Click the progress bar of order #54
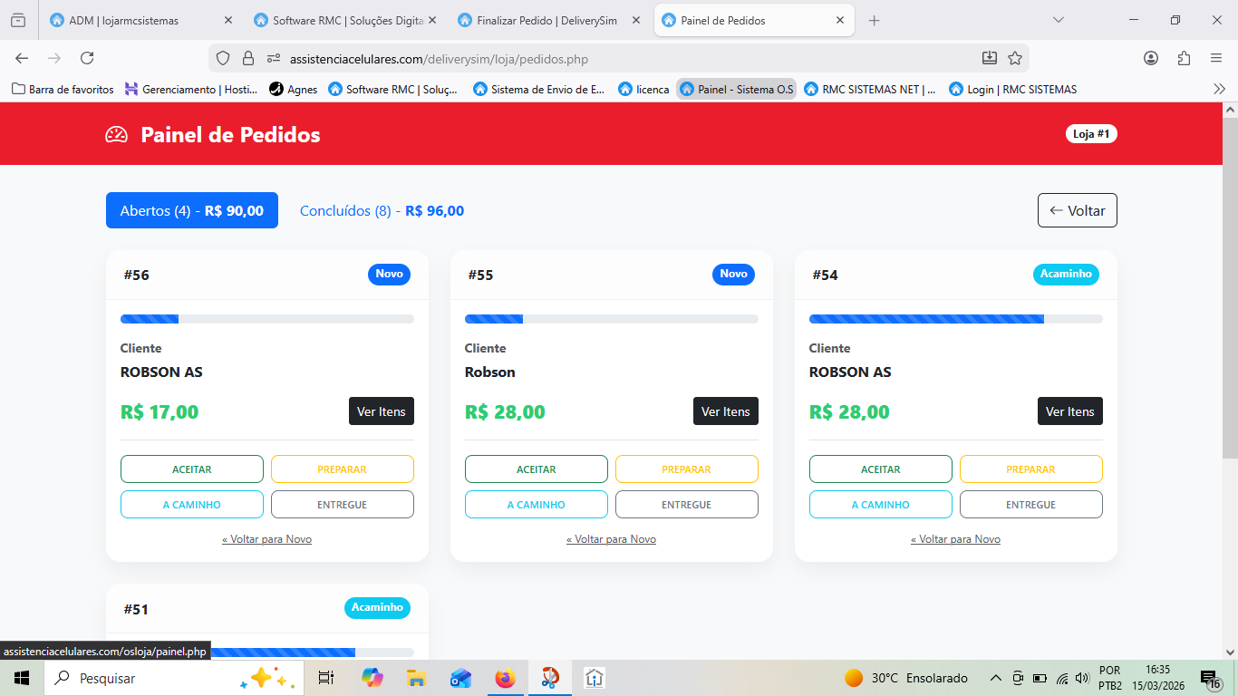1238x696 pixels. tap(955, 319)
